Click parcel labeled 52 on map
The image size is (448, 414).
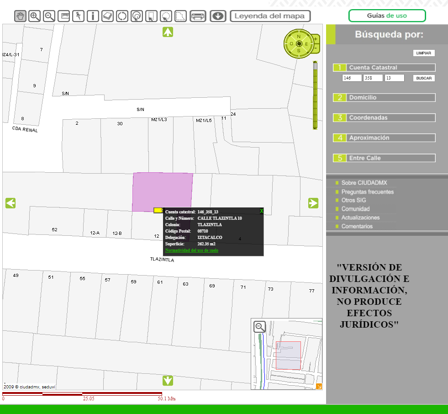point(56,223)
